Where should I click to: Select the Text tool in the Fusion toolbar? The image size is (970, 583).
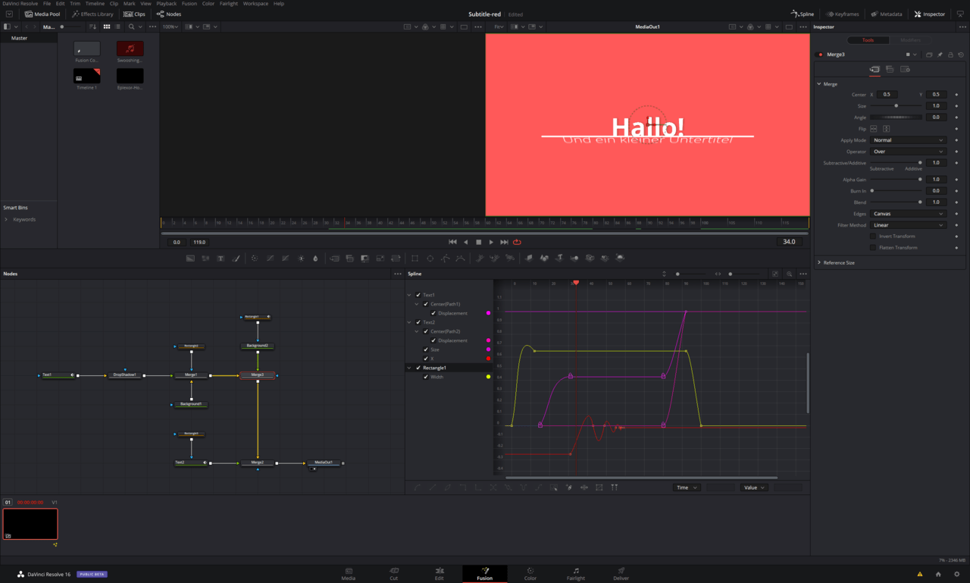pyautogui.click(x=221, y=259)
